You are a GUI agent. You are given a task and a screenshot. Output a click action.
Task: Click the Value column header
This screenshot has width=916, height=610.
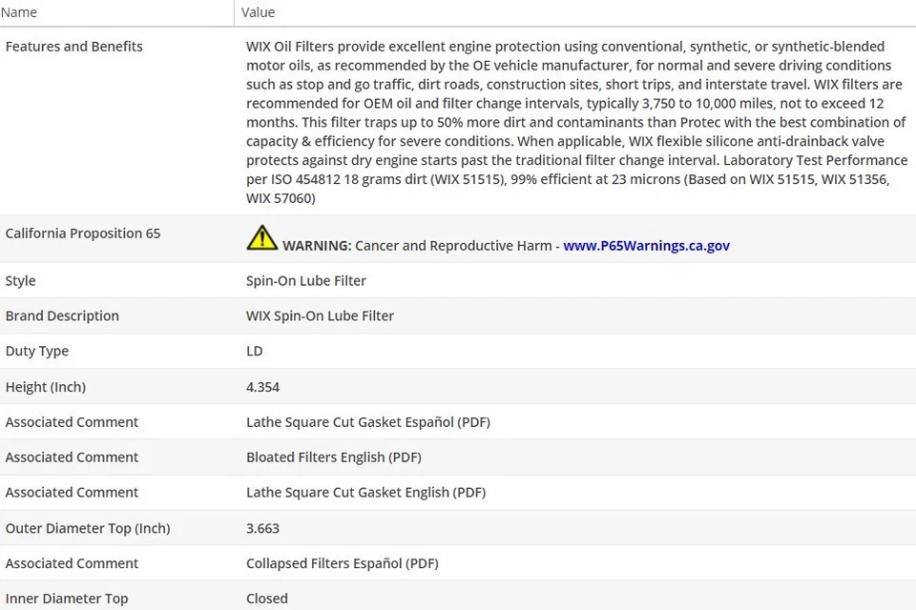(258, 12)
